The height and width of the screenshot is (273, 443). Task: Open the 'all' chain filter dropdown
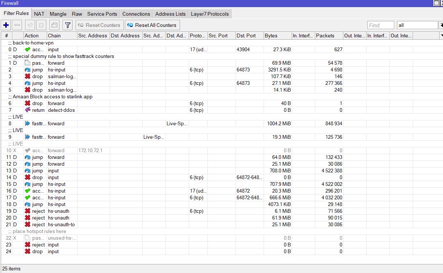441,25
